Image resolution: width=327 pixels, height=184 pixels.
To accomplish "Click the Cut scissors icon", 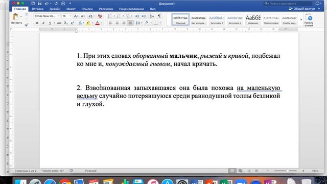I will click(x=27, y=14).
